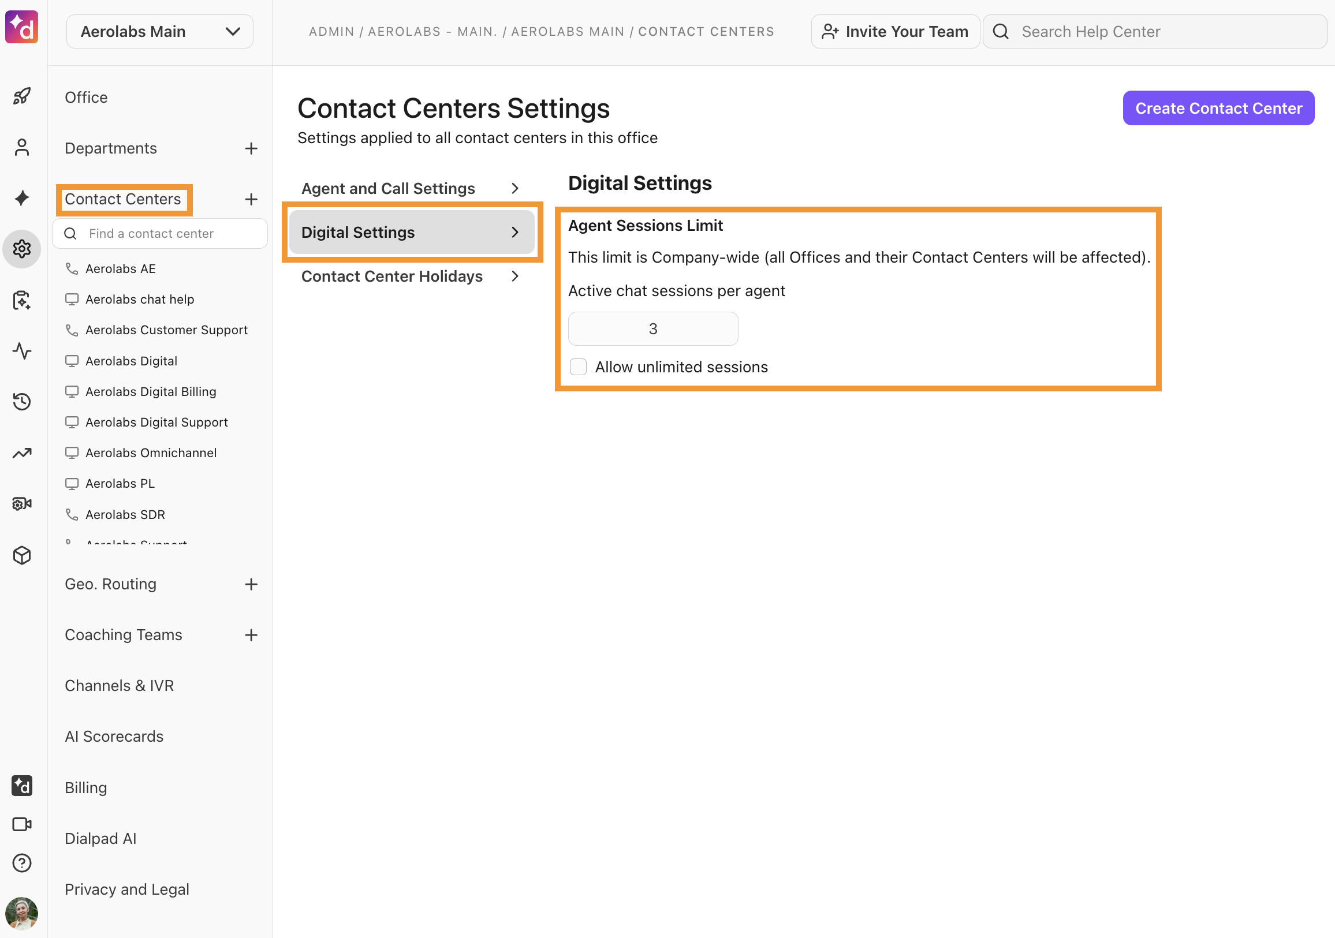Click the Search Help Center field

click(x=1154, y=31)
